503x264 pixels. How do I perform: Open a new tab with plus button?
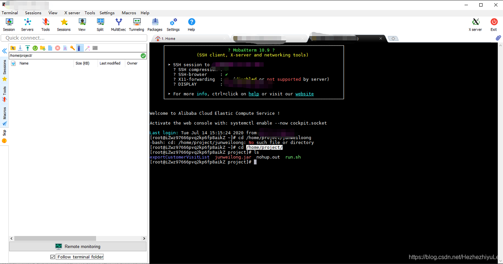pyautogui.click(x=393, y=39)
